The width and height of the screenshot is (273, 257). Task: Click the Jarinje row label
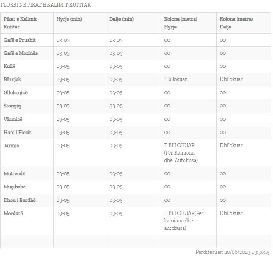tap(11, 146)
